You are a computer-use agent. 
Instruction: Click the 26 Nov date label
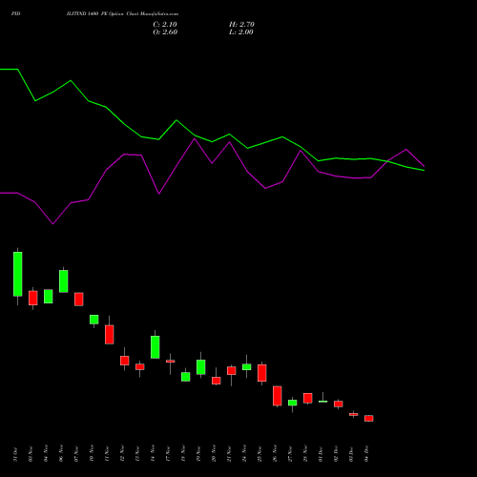[275, 453]
